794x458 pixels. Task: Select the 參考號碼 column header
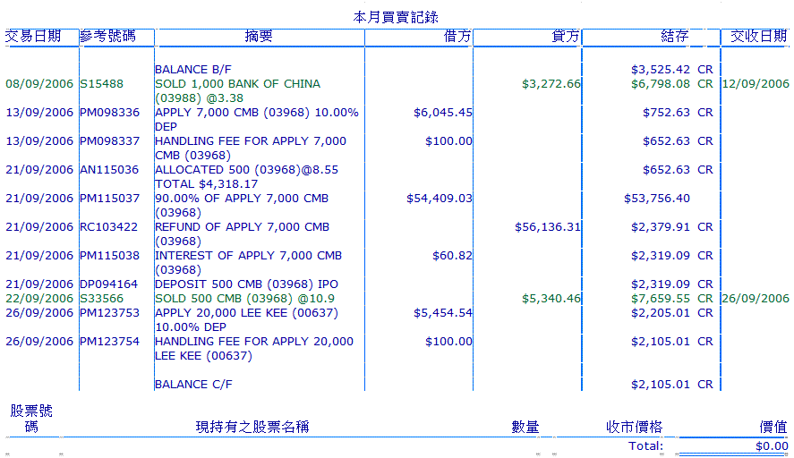[x=107, y=37]
